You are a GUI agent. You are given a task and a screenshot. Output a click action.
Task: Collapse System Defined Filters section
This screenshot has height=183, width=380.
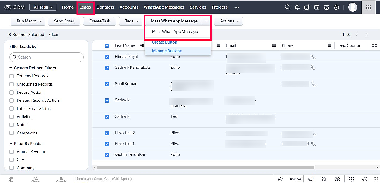[11, 68]
